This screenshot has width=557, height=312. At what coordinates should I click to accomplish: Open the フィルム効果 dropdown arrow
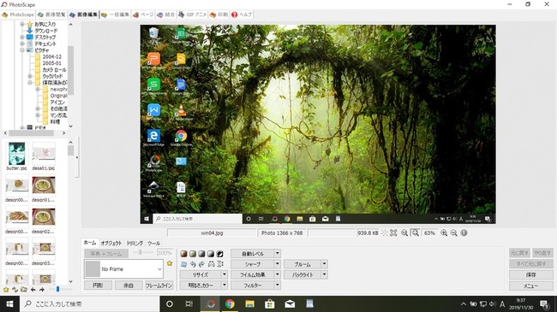[278, 274]
